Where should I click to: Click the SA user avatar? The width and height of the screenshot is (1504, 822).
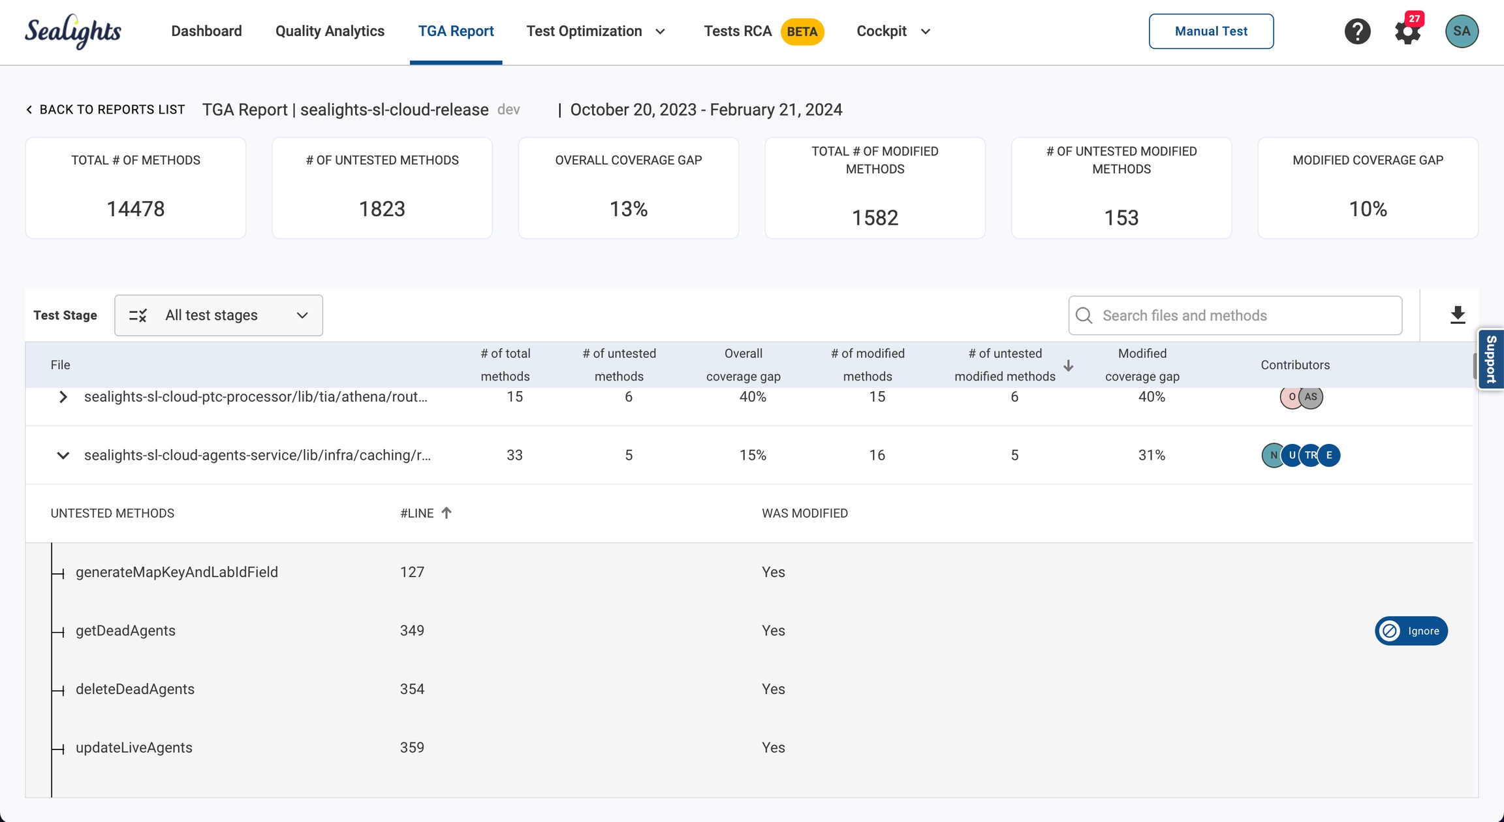coord(1462,31)
